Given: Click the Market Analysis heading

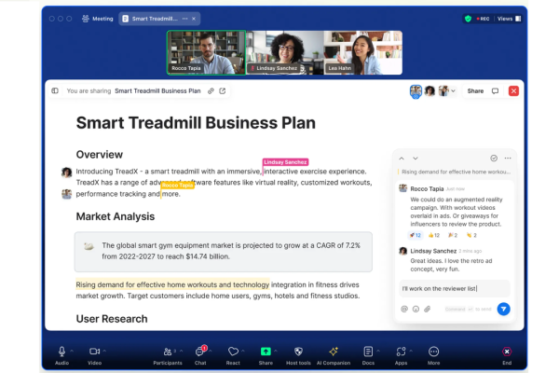Looking at the screenshot, I should point(116,216).
